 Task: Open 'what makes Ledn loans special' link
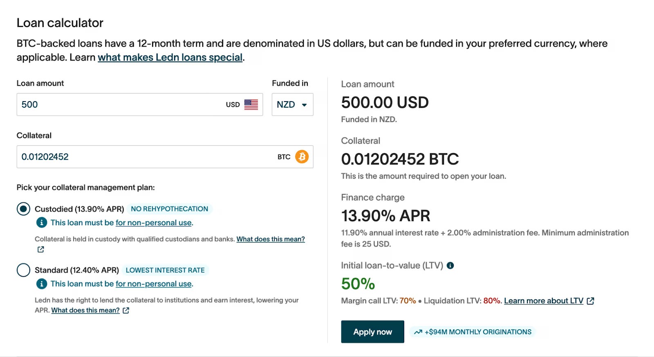coord(170,58)
